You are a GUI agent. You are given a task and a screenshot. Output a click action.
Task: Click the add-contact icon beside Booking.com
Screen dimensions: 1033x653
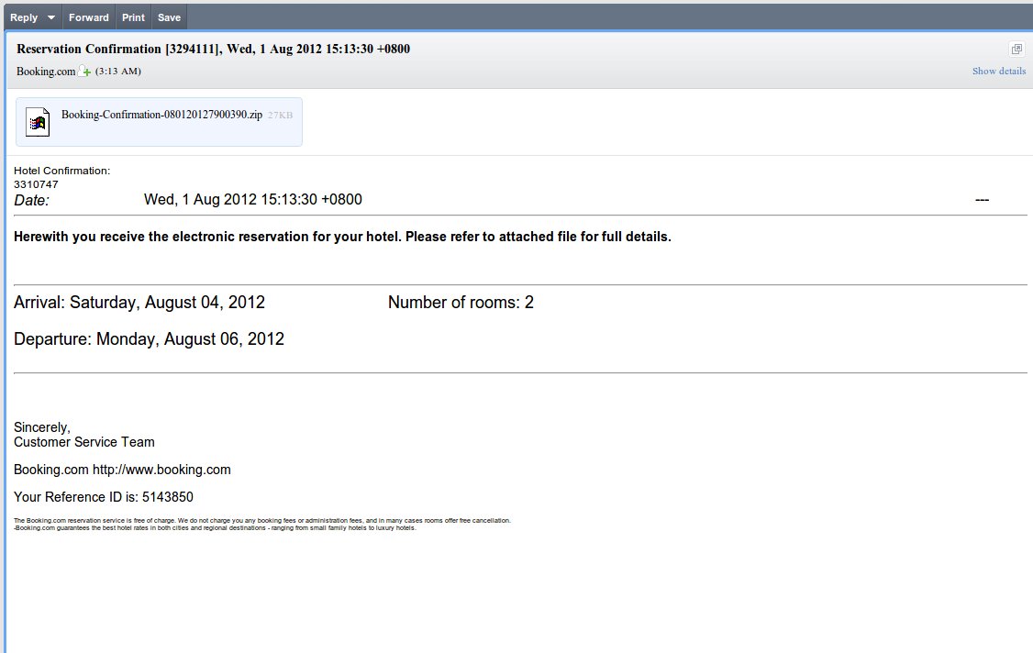(85, 72)
